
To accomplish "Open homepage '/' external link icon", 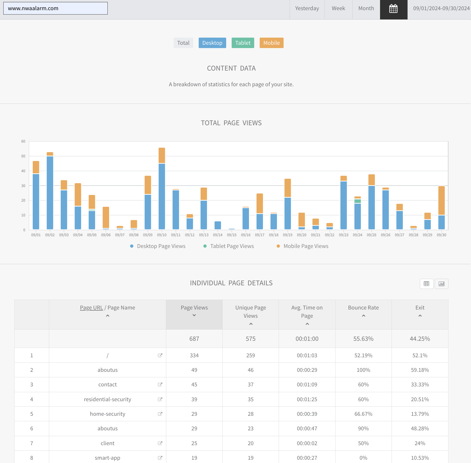I will [x=160, y=355].
